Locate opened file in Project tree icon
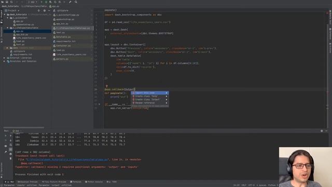Screen dimensions: 332x187 click(39, 10)
